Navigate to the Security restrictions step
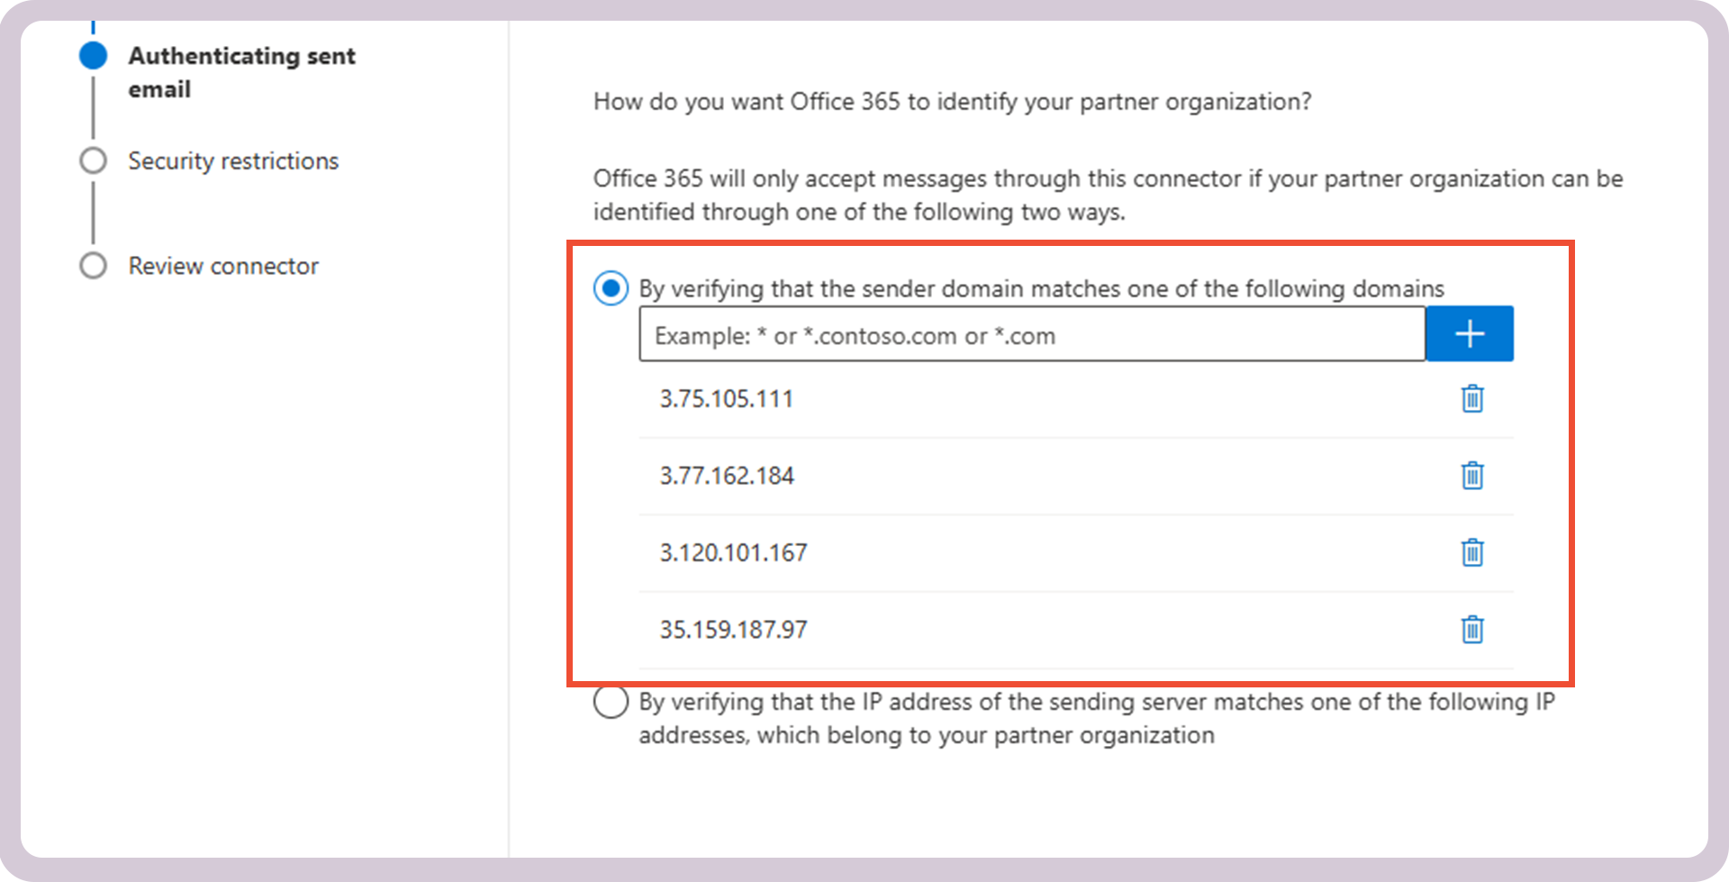Image resolution: width=1729 pixels, height=882 pixels. coord(233,160)
